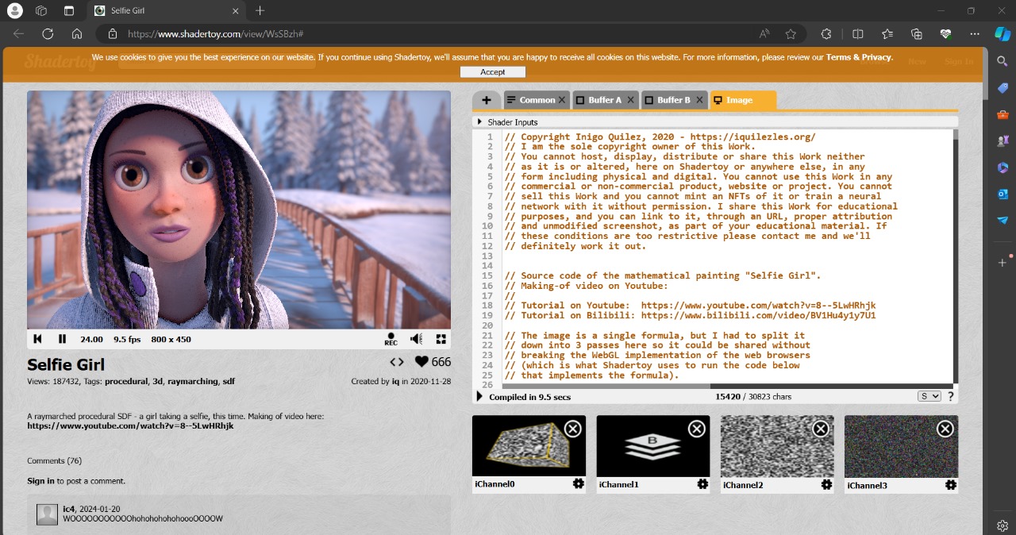Visit author iq's profile
The width and height of the screenshot is (1016, 535).
[395, 381]
